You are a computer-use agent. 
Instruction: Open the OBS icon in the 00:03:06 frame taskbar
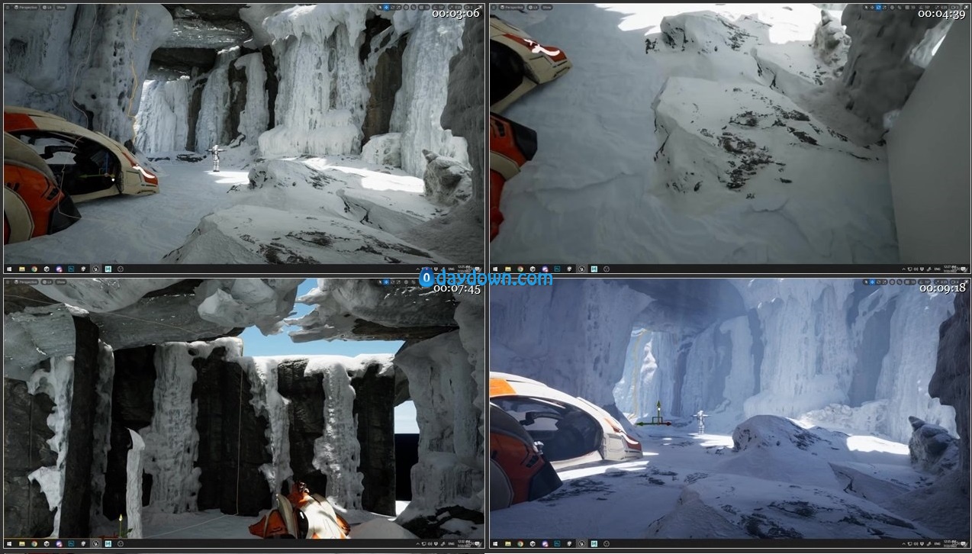click(121, 269)
